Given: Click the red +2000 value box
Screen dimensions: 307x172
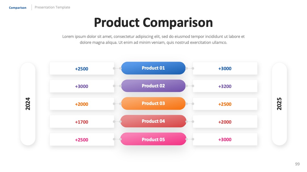Looking at the screenshot, I should click(x=225, y=122).
